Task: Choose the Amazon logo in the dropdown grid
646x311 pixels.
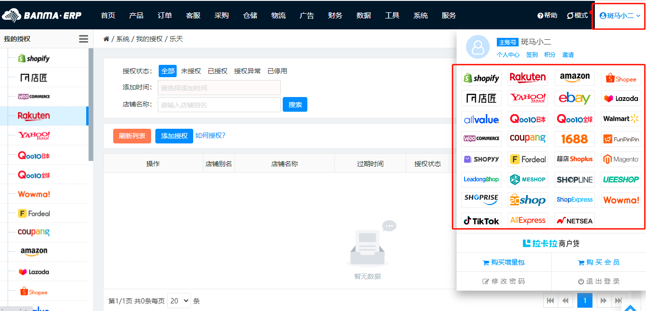Action: point(574,78)
